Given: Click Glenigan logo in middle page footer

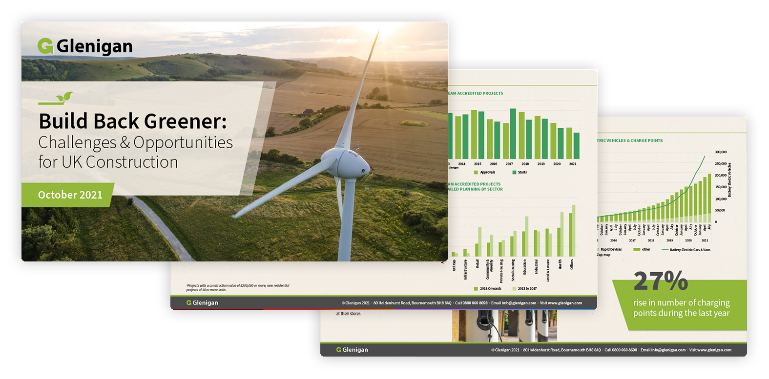Looking at the screenshot, I should click(202, 303).
